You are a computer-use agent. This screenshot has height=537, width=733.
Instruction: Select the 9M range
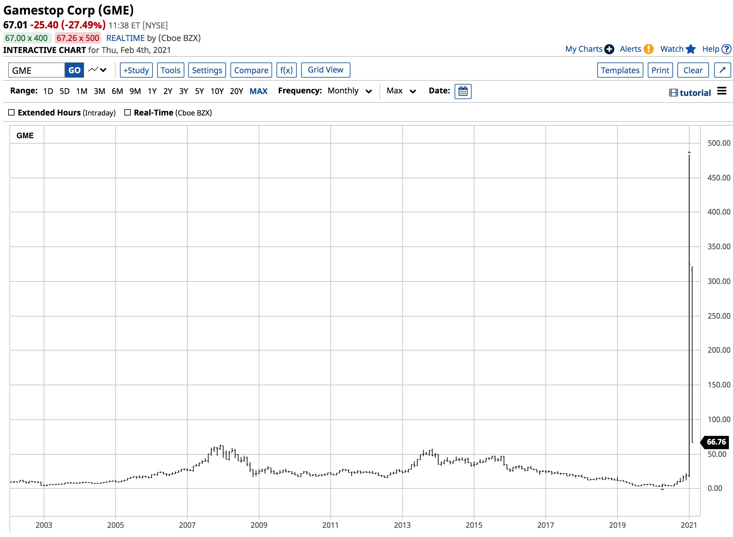point(135,91)
